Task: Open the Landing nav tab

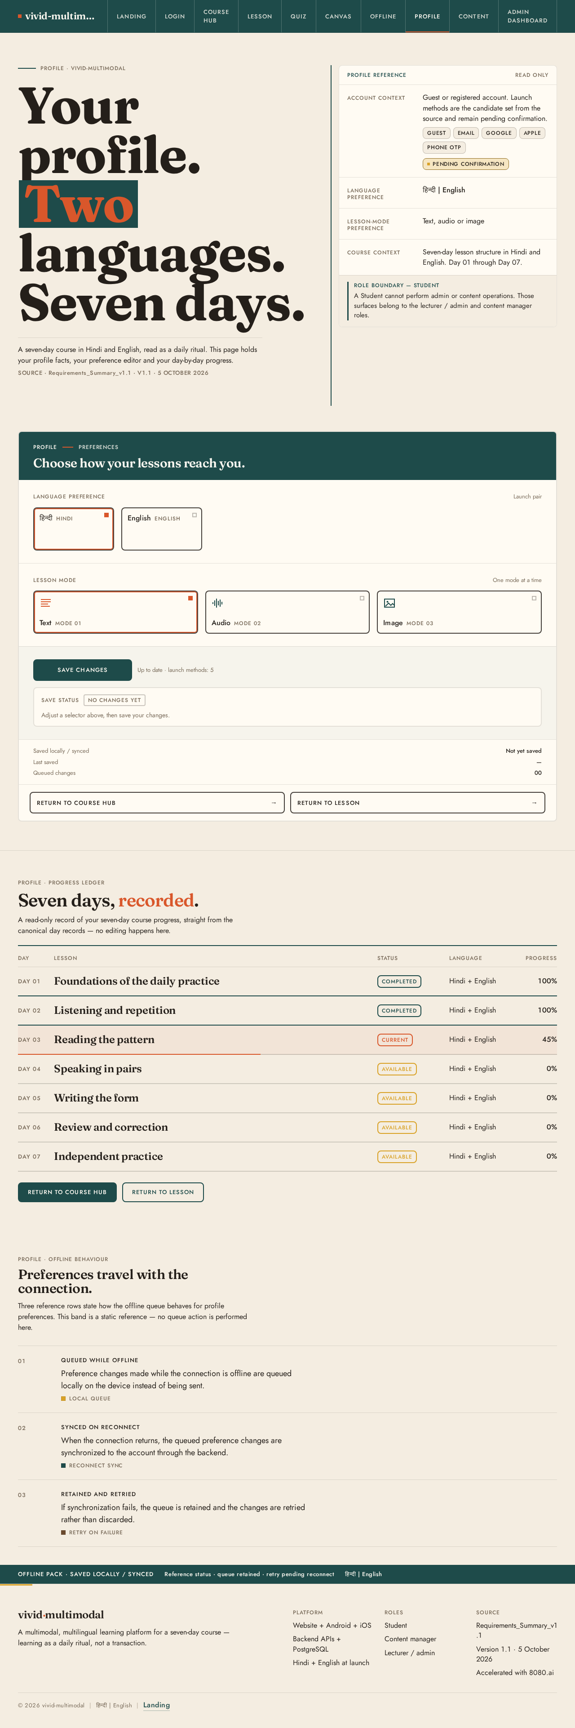Action: tap(131, 16)
